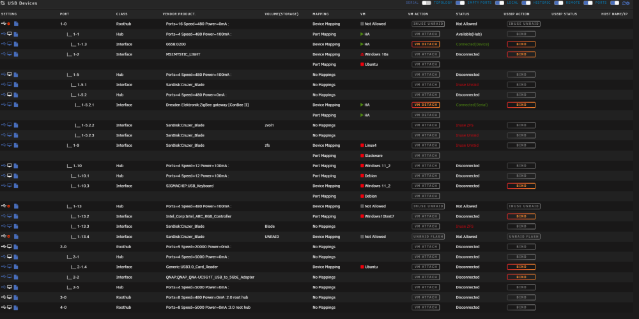Click VM Detach for ConBee II gateway
639x319 pixels.
(x=426, y=105)
